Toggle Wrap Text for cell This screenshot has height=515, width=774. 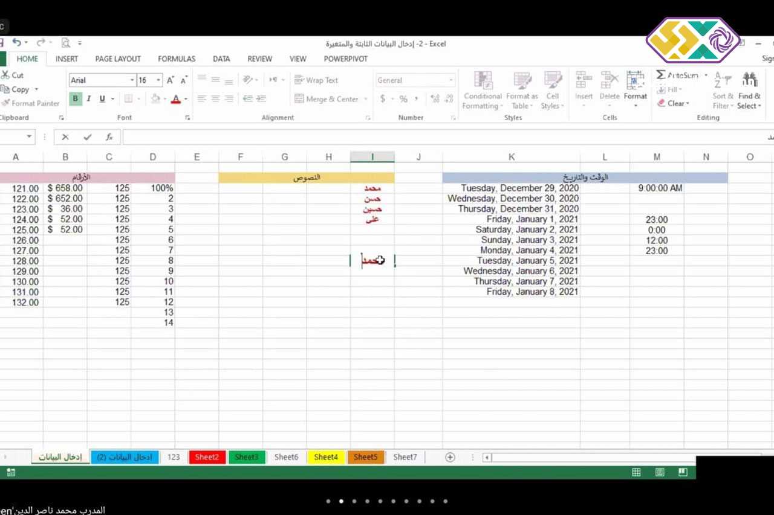[316, 80]
